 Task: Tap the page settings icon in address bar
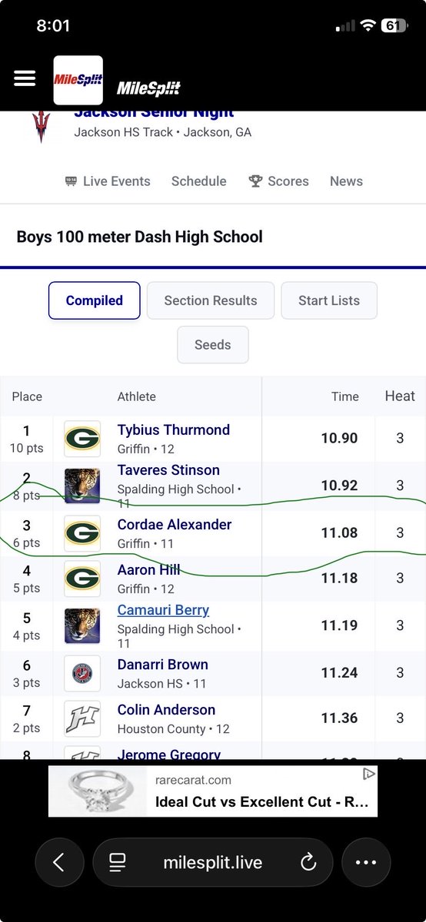coord(117,863)
